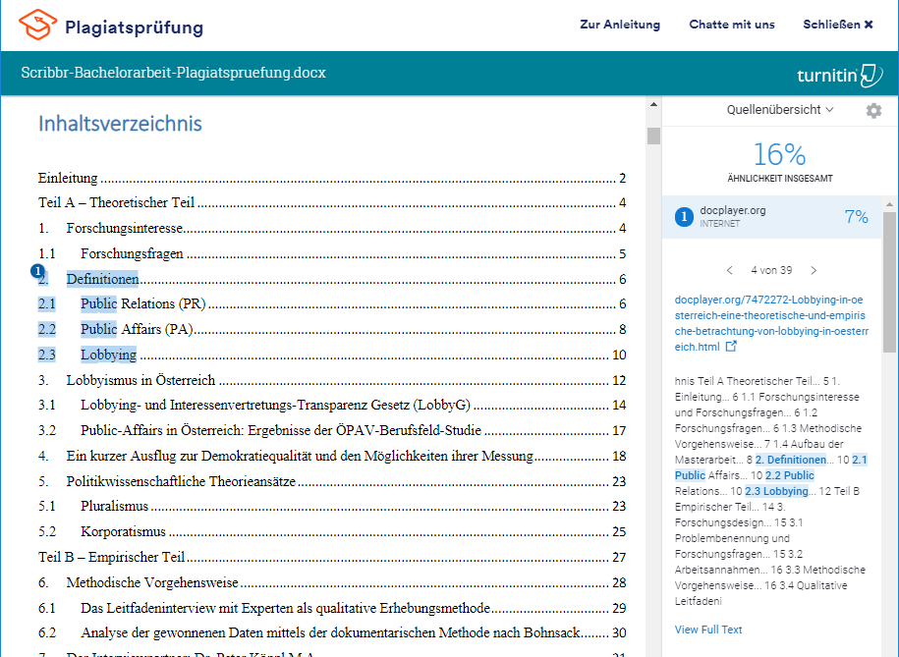Open Zur Anleitung guide link
The image size is (899, 657).
coord(620,25)
